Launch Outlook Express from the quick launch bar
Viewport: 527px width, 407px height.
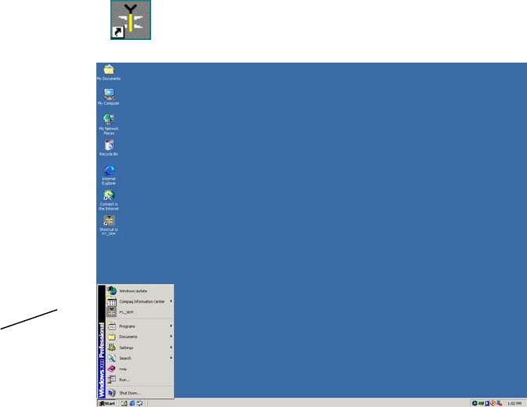[140, 403]
